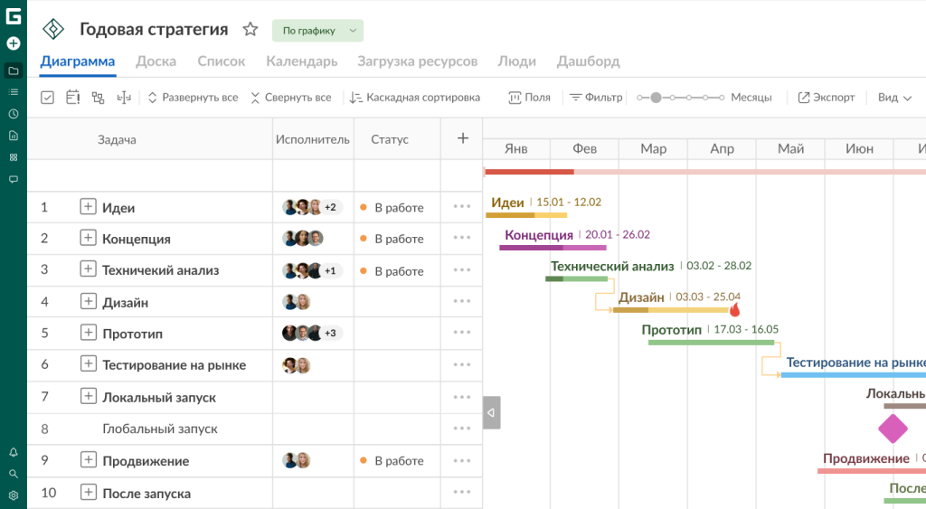926x509 pixels.
Task: Click the plus icon to add column
Action: tap(462, 138)
